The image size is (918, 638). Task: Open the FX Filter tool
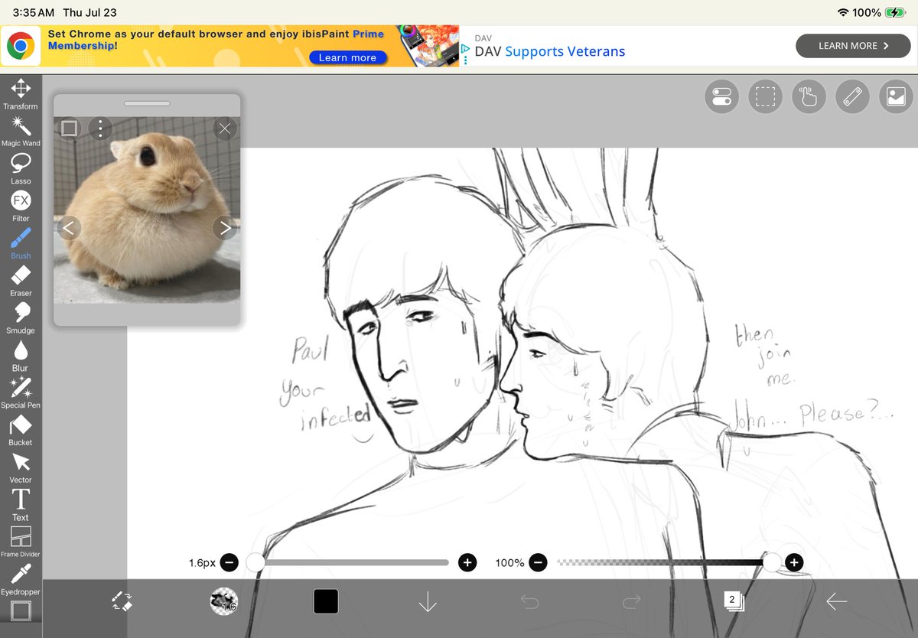tap(21, 205)
